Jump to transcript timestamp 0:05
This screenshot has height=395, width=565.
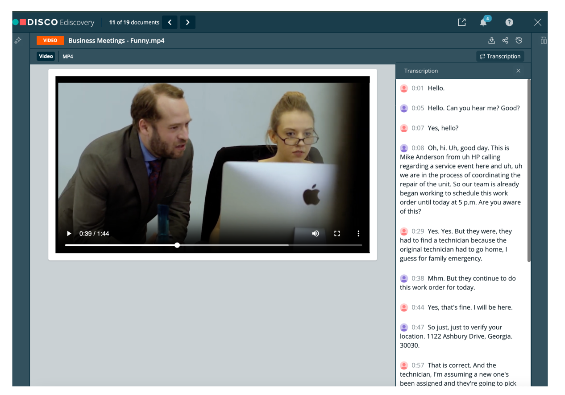pyautogui.click(x=418, y=108)
